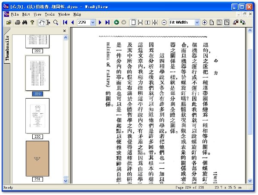Viewport: 258px width, 195px height.
Task: Select the page 229 thumbnail
Action: coord(37,73)
